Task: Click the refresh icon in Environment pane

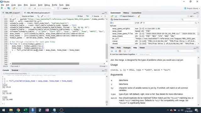Action: pyautogui.click(x=198, y=16)
